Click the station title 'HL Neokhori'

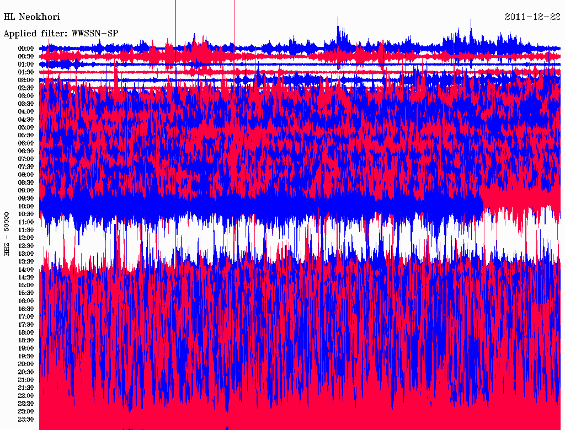pyautogui.click(x=31, y=17)
